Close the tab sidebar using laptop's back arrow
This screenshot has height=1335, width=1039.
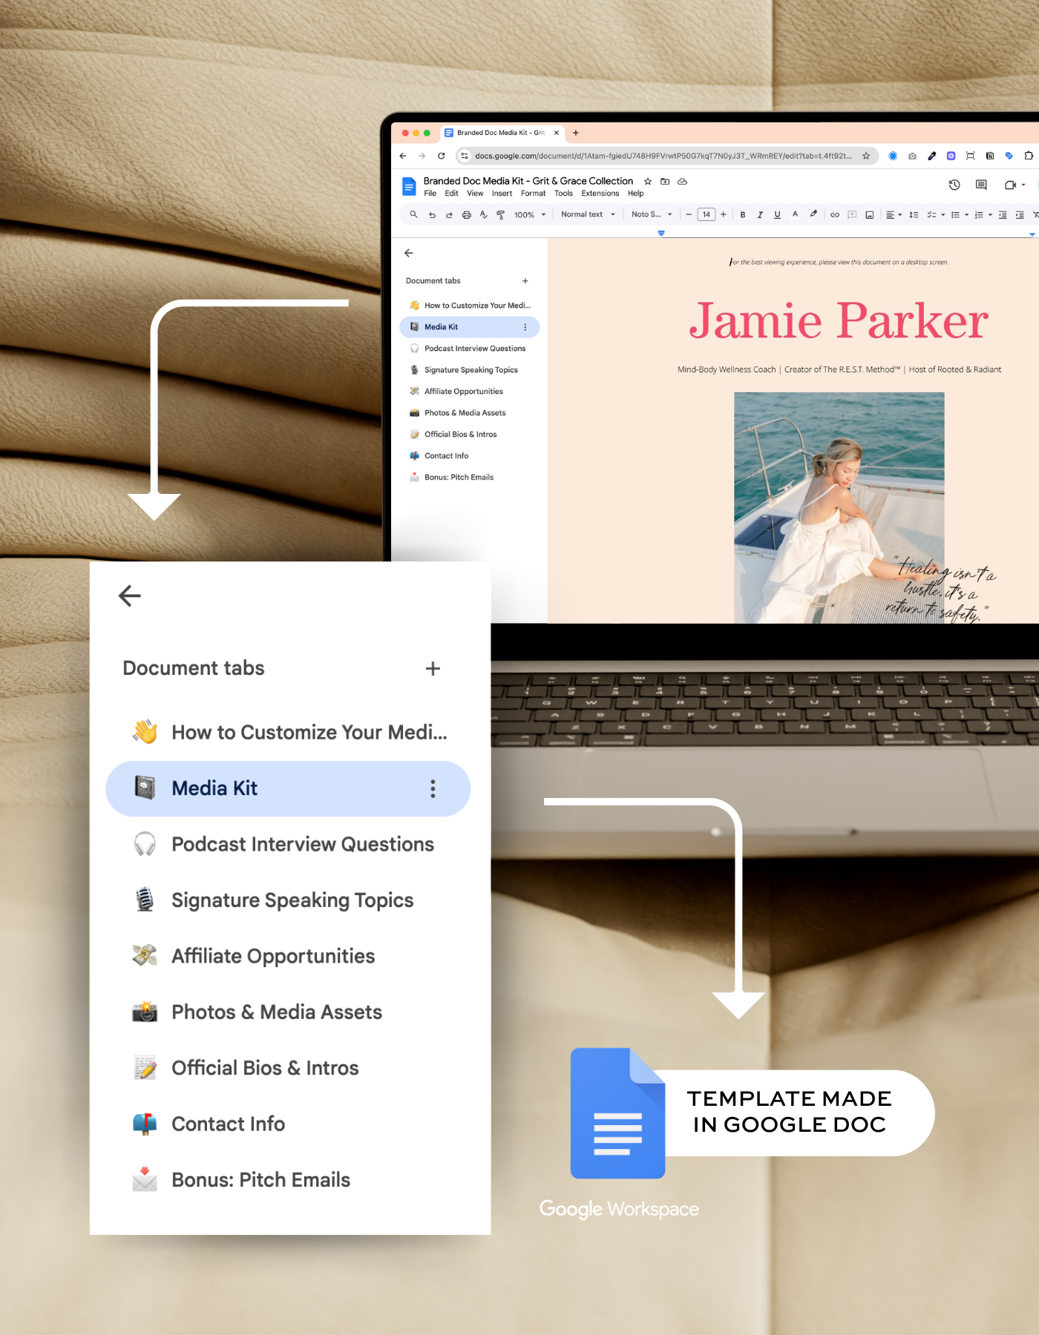point(409,253)
